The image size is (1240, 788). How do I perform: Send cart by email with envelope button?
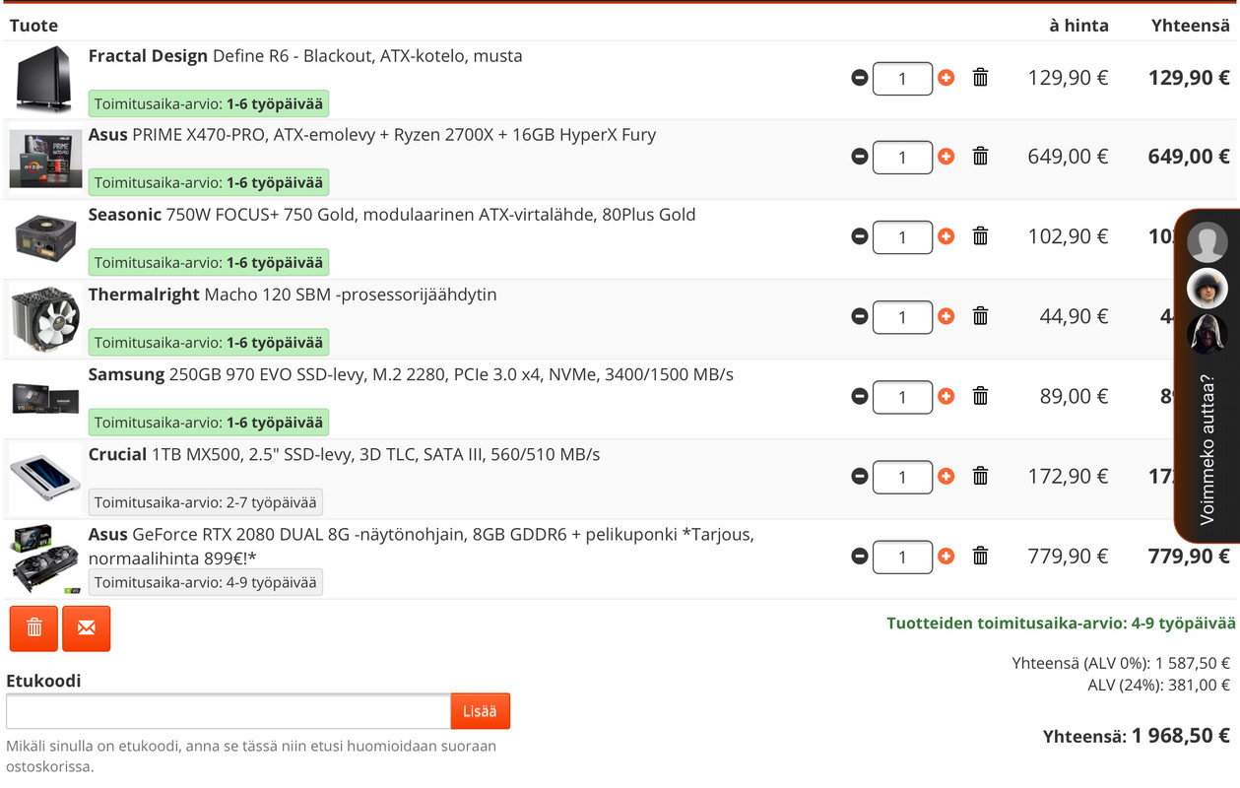pyautogui.click(x=87, y=628)
